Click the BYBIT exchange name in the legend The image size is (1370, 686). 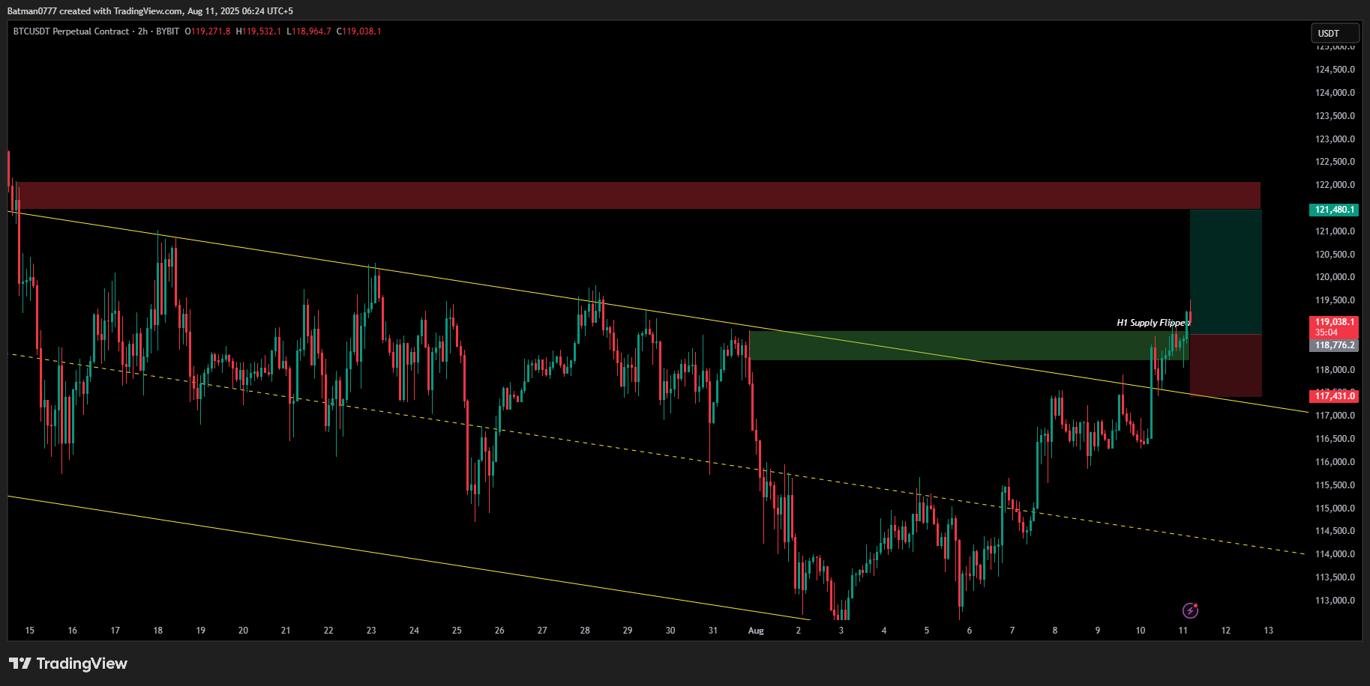166,31
